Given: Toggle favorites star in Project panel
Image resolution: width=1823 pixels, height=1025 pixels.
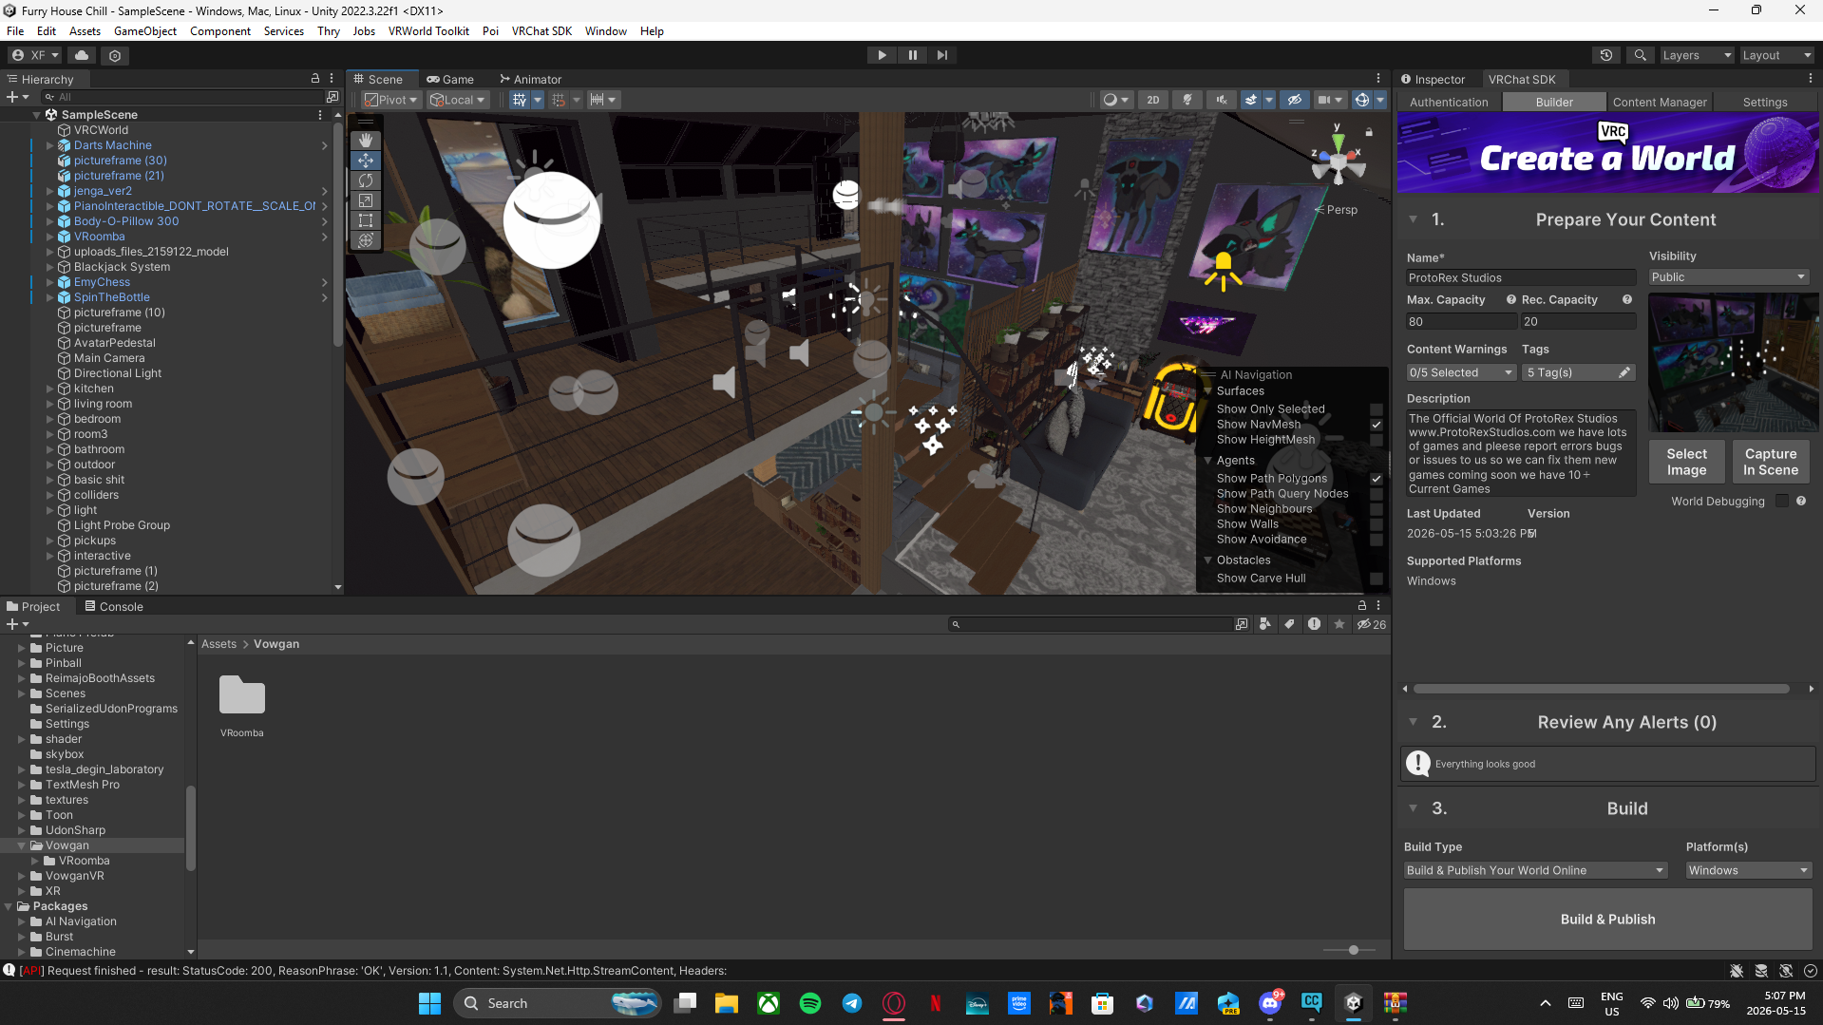Looking at the screenshot, I should (x=1339, y=624).
